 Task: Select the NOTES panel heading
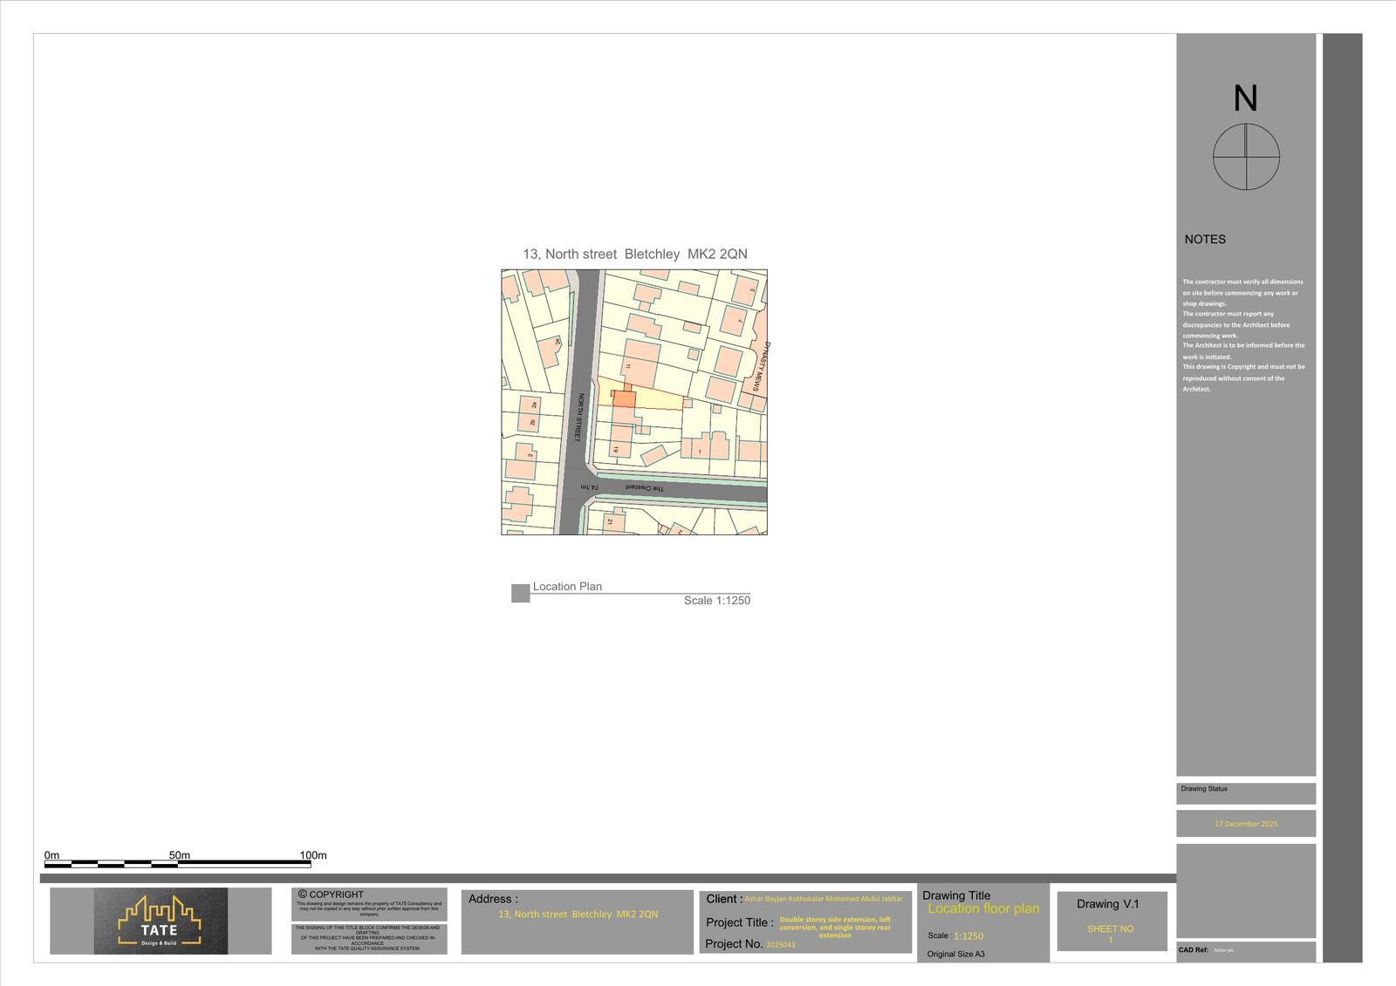click(x=1204, y=239)
